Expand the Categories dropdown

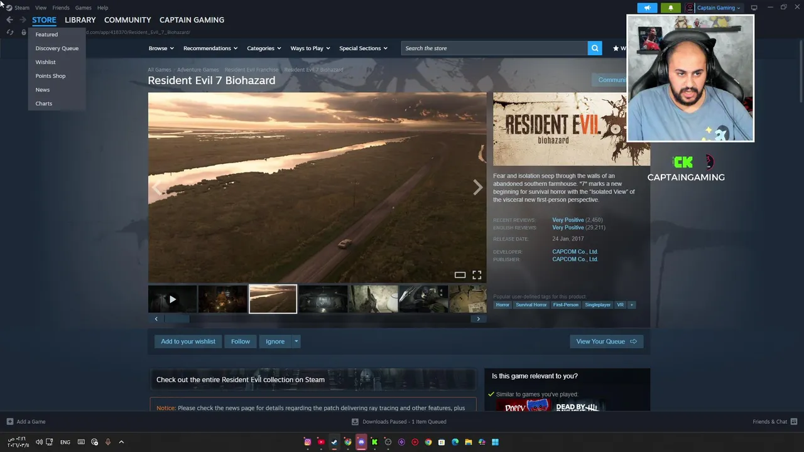tap(264, 48)
